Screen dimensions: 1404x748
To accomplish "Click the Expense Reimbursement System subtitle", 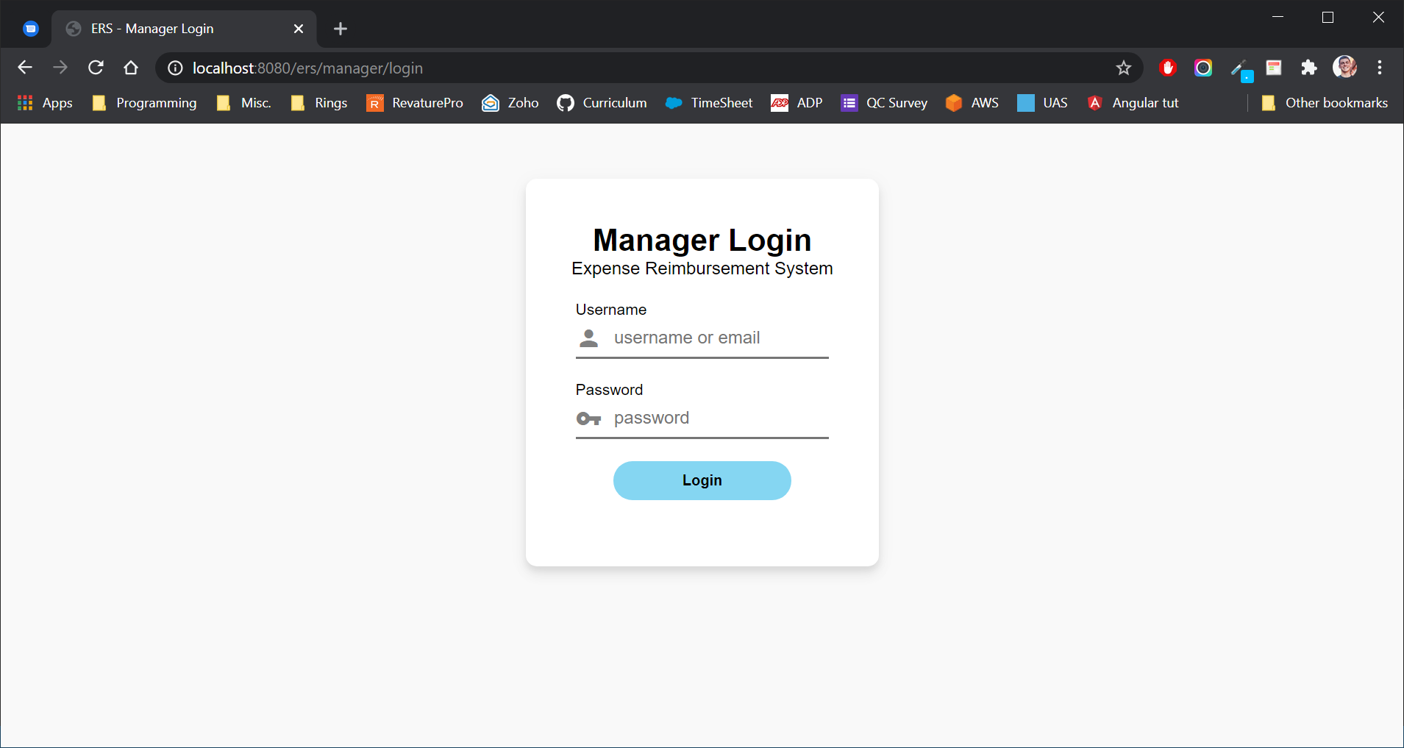I will click(702, 268).
